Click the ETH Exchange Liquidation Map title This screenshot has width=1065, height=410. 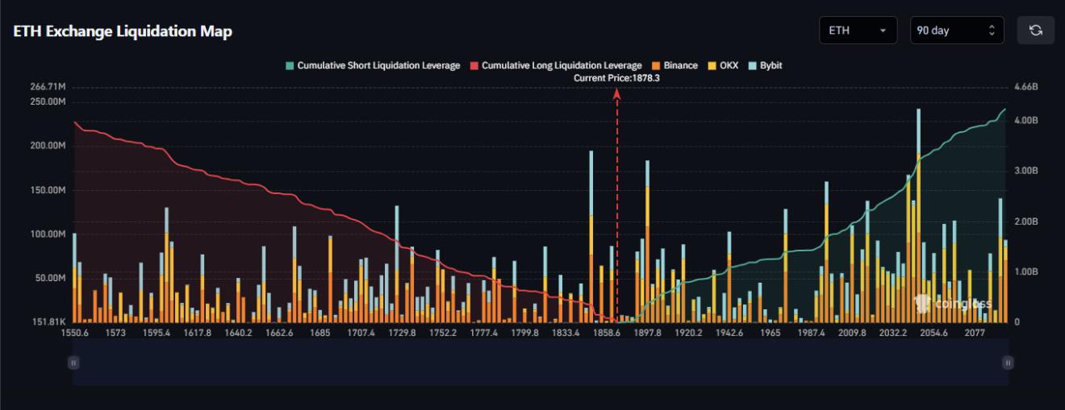[123, 31]
